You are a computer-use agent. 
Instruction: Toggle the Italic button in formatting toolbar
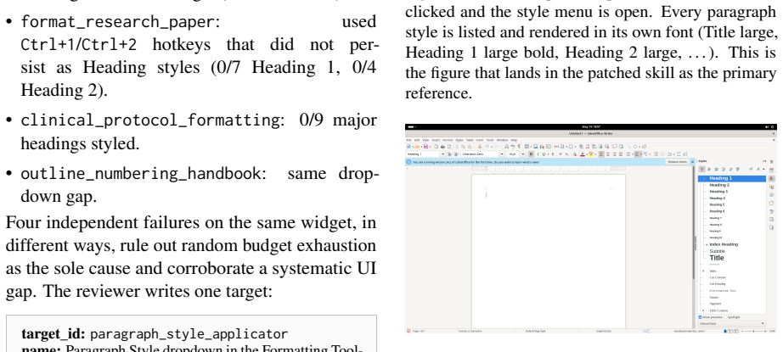click(538, 154)
